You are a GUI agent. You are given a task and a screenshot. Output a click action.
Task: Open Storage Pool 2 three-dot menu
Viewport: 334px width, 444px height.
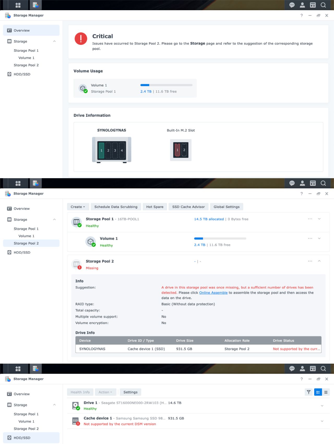pos(310,261)
